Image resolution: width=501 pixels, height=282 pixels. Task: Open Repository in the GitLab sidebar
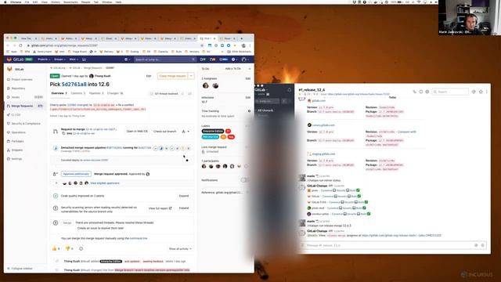(18, 89)
